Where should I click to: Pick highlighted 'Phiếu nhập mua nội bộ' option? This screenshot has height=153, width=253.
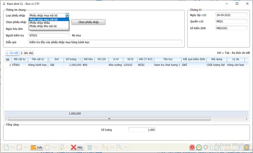click(43, 20)
